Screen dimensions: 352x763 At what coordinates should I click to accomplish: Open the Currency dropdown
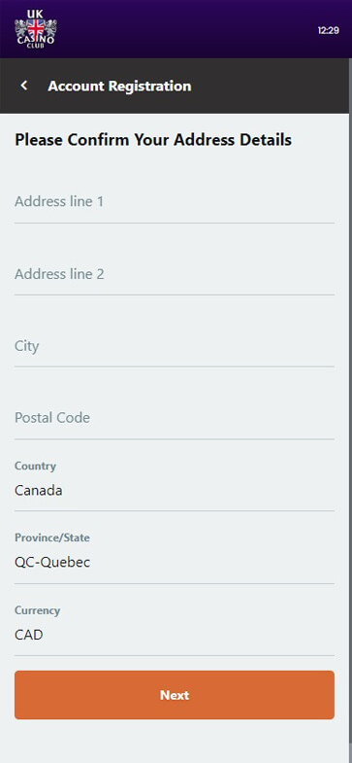[175, 623]
